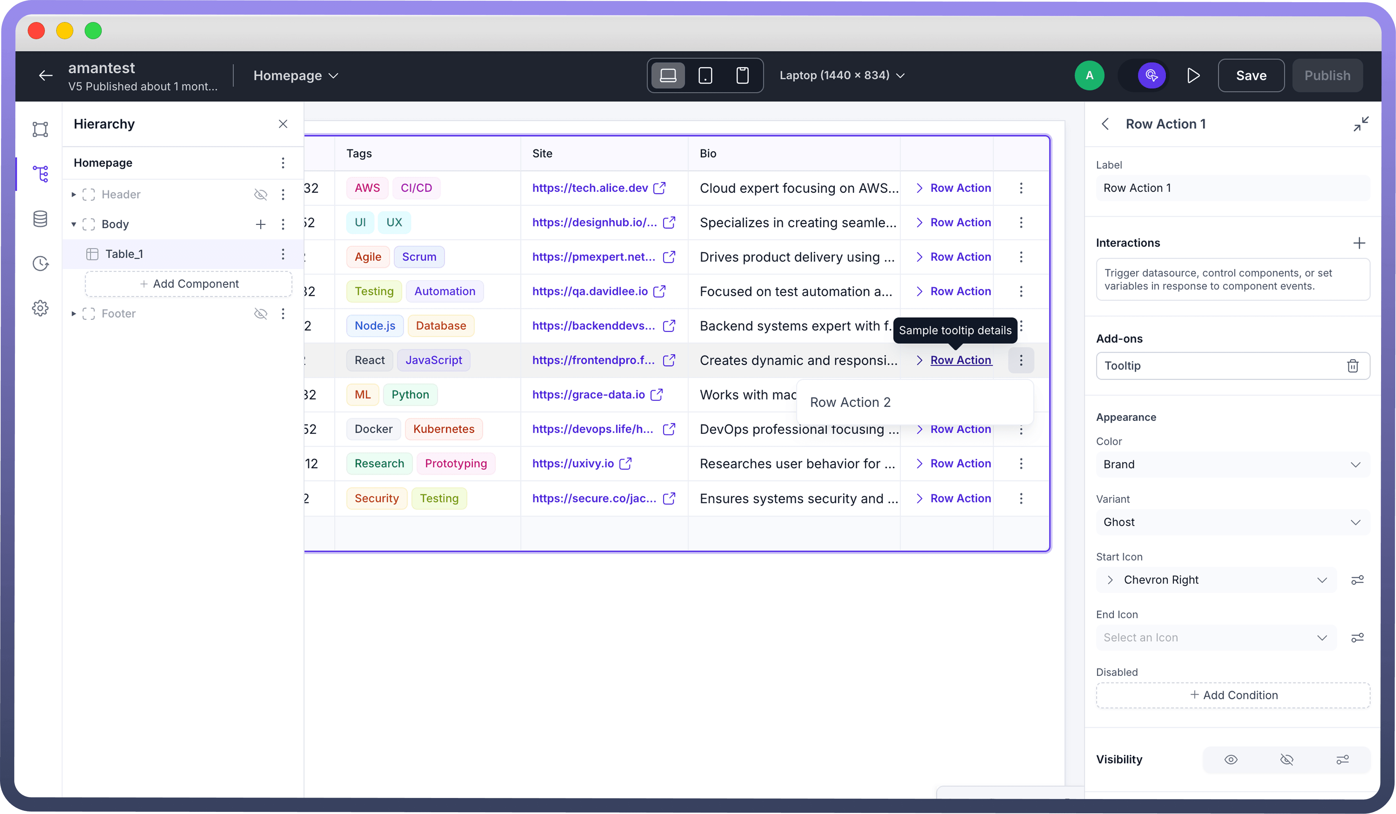Viewport: 1396px width, 814px height.
Task: Add a new interaction with plus icon
Action: [1358, 243]
